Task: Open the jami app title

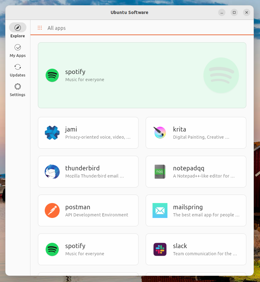Action: click(71, 129)
